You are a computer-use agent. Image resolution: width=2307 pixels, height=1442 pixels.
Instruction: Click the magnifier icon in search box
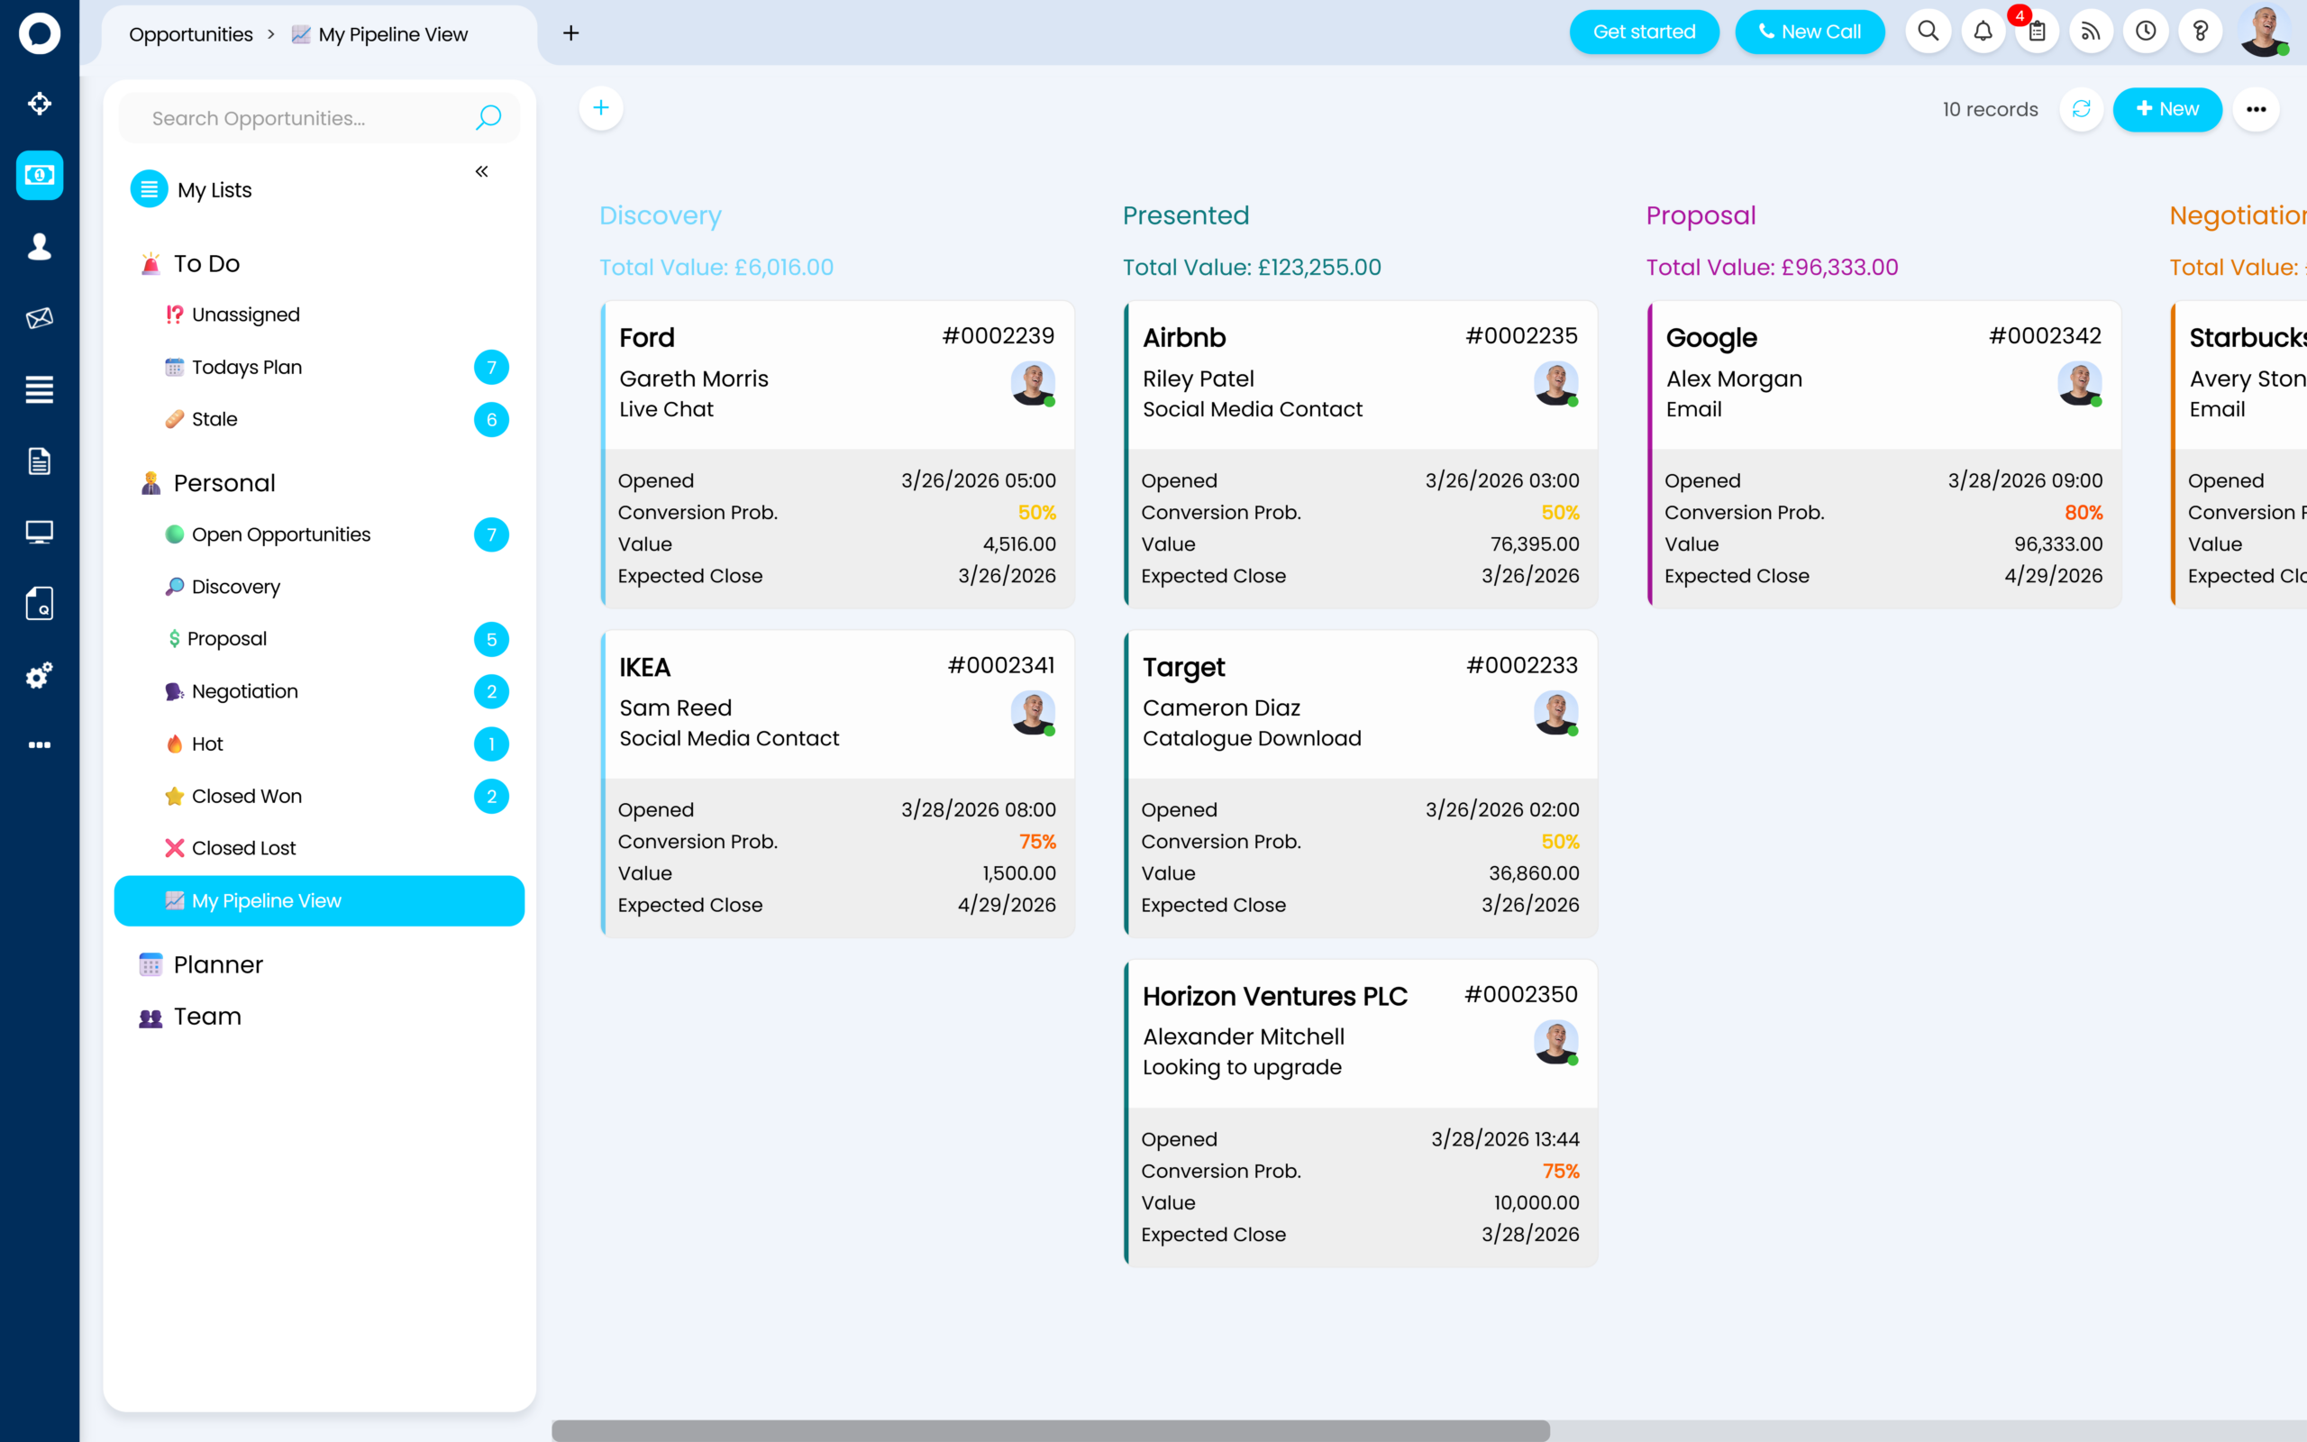coord(488,117)
